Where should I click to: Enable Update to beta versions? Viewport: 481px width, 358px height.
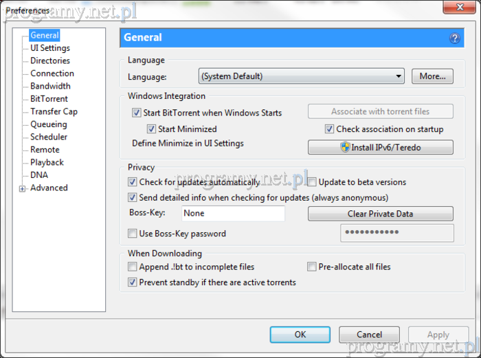pos(312,182)
